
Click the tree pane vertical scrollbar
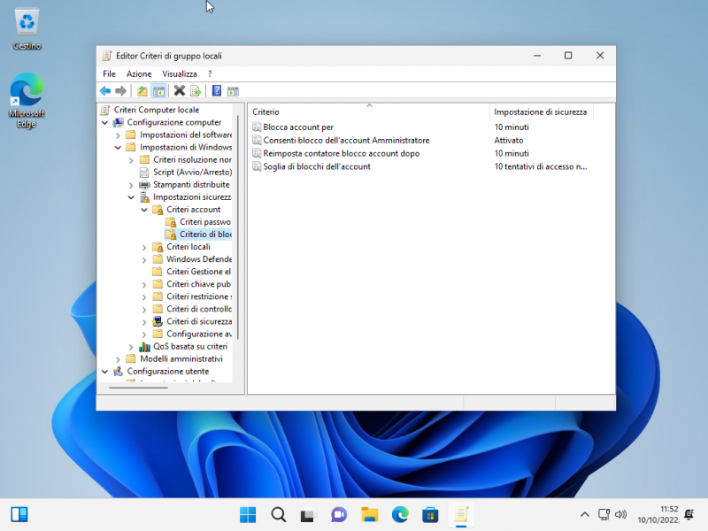click(238, 226)
